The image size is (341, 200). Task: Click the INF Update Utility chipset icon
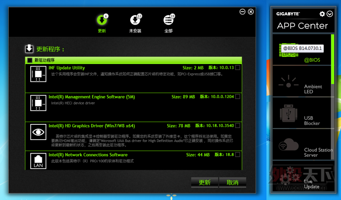point(38,74)
